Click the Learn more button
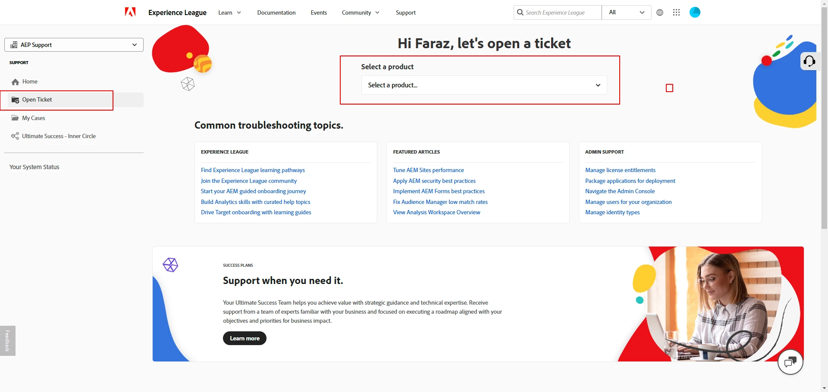Screen dimensions: 828x392 pyautogui.click(x=245, y=338)
